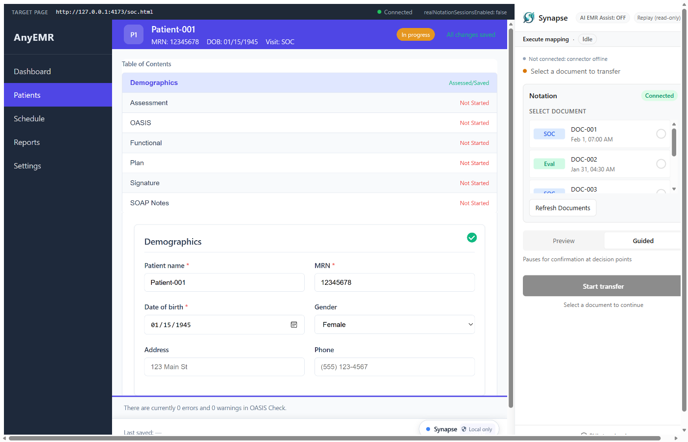Click the Synapse logo icon
This screenshot has height=442, width=688.
pos(529,18)
